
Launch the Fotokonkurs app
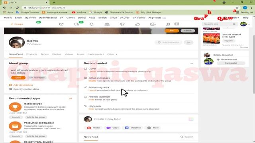pyautogui.click(x=16, y=117)
